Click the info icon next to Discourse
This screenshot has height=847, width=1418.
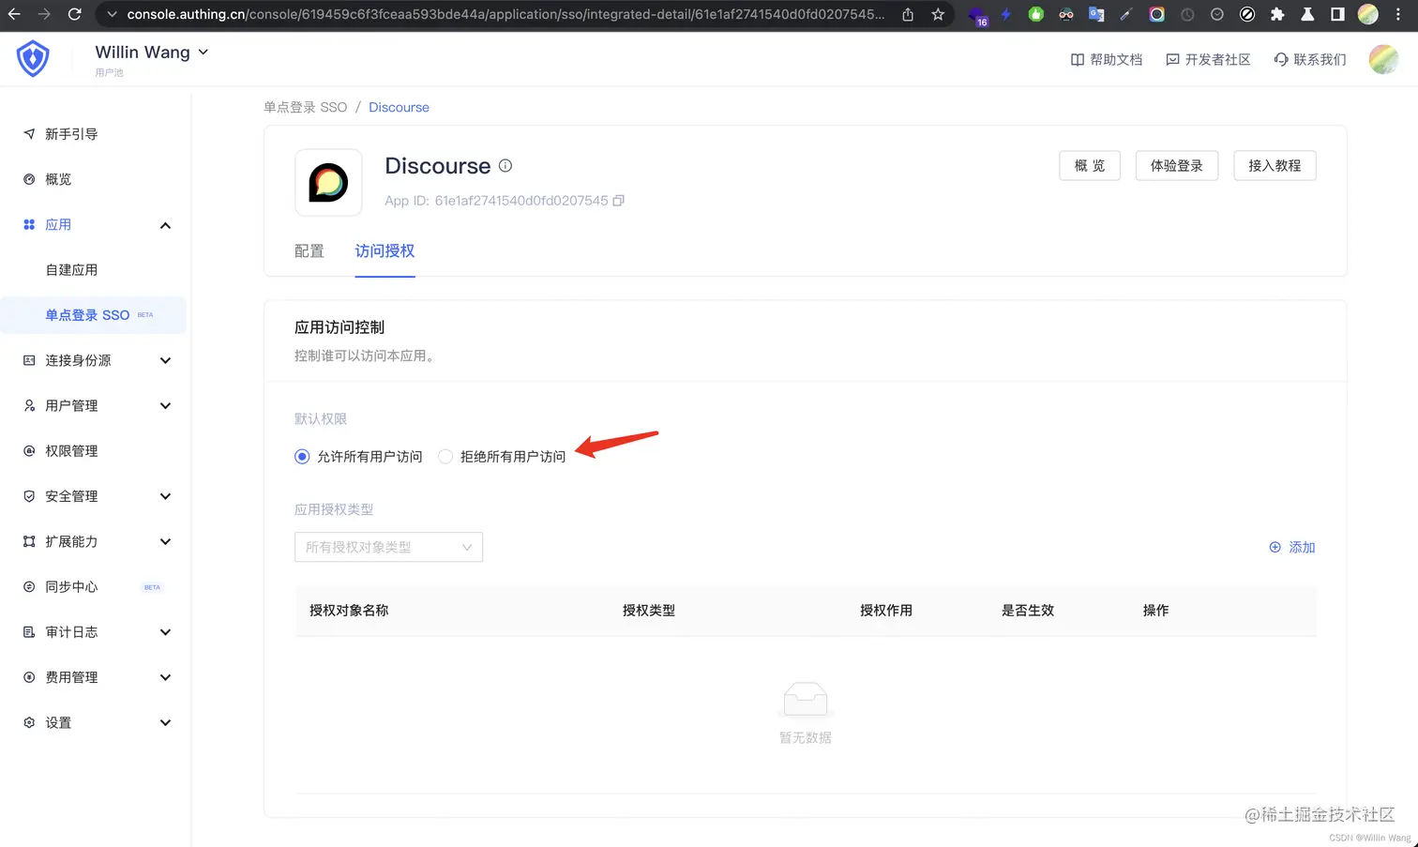(x=505, y=165)
